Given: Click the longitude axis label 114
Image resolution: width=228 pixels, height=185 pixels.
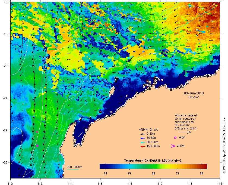Looking at the screenshot, I should coord(70,183).
